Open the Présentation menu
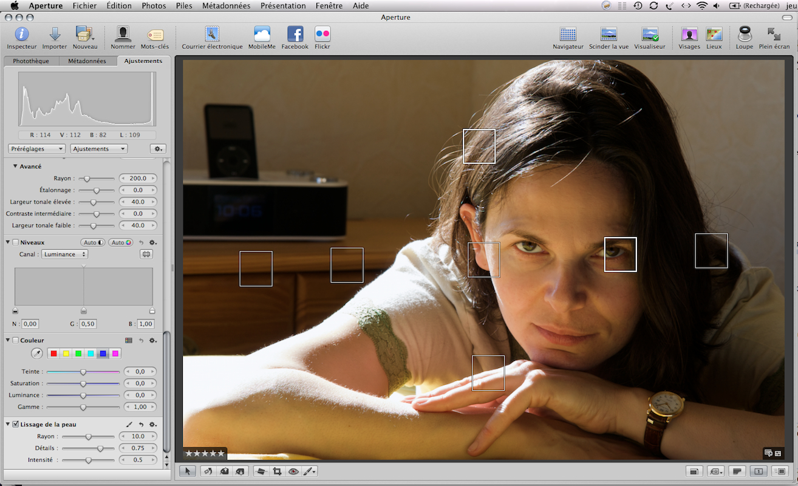Viewport: 798px width, 486px height. point(283,5)
